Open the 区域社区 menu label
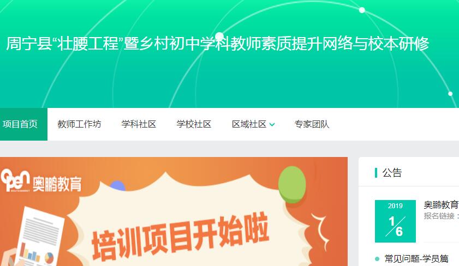Viewport: 459px width, 266px height. click(249, 124)
